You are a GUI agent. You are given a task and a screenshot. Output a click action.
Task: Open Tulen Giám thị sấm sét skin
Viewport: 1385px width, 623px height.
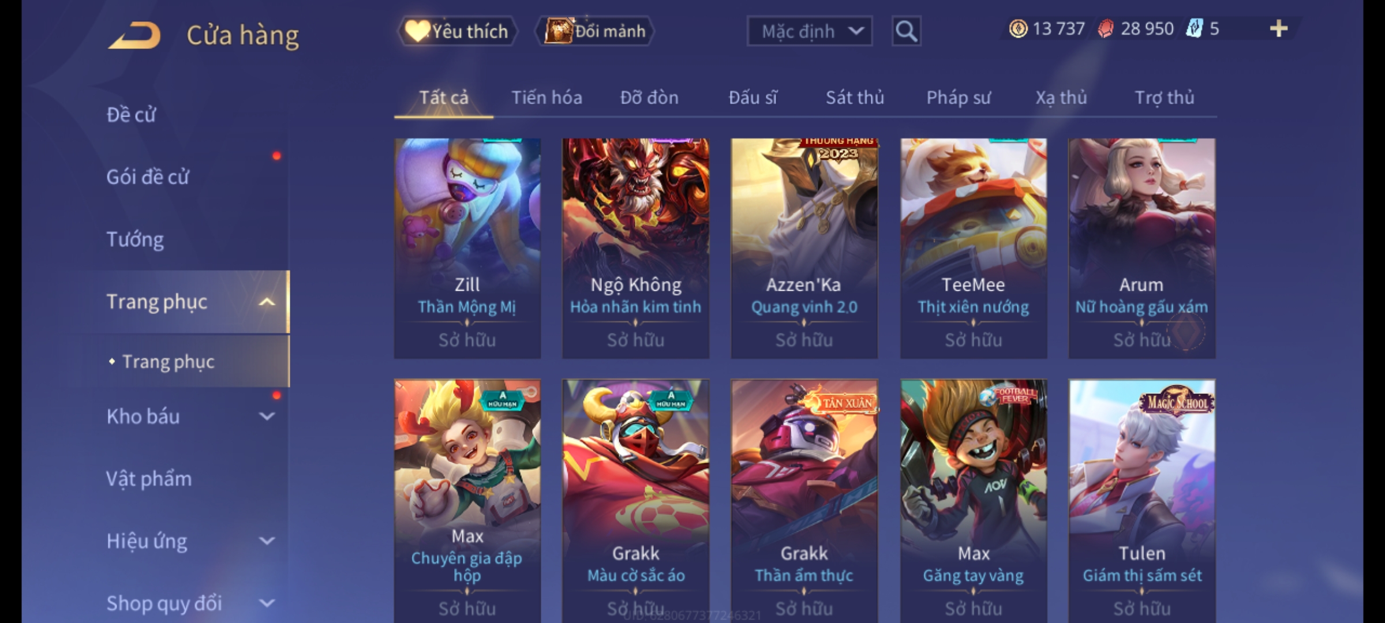(1142, 501)
